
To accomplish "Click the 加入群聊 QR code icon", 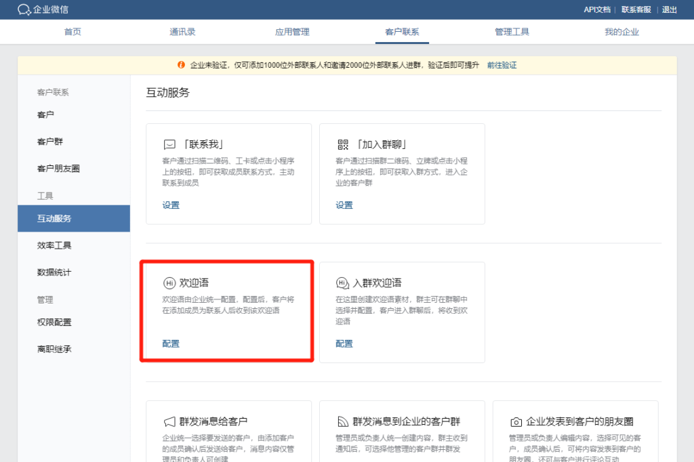I will click(x=342, y=145).
